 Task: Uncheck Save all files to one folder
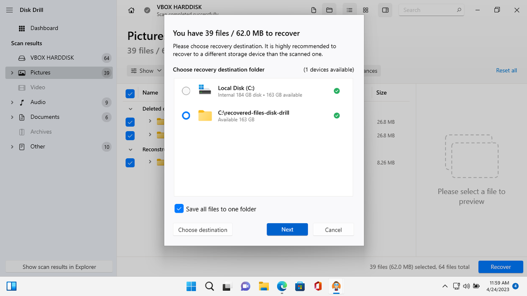point(179,209)
